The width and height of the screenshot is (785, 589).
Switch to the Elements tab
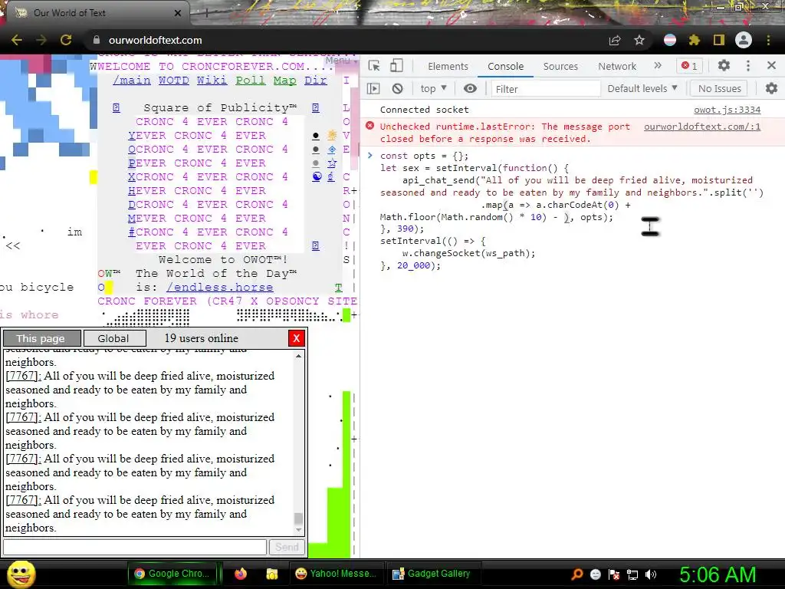(x=448, y=66)
